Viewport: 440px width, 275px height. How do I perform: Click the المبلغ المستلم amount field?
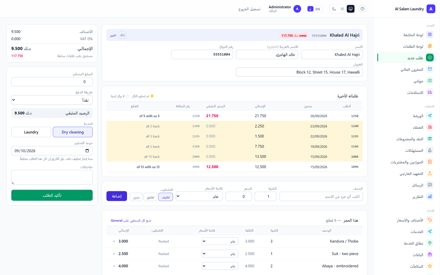[x=52, y=82]
